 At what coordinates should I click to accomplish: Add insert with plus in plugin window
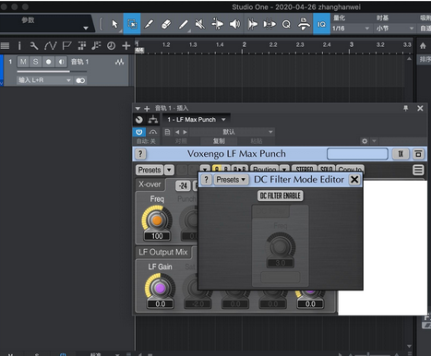(x=147, y=108)
